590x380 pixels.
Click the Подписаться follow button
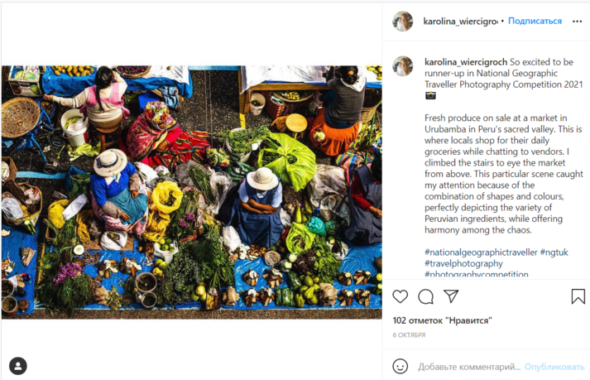click(x=535, y=21)
